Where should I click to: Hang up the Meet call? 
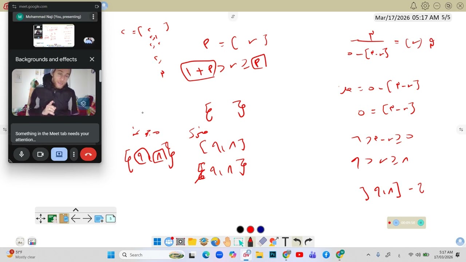[x=88, y=154]
